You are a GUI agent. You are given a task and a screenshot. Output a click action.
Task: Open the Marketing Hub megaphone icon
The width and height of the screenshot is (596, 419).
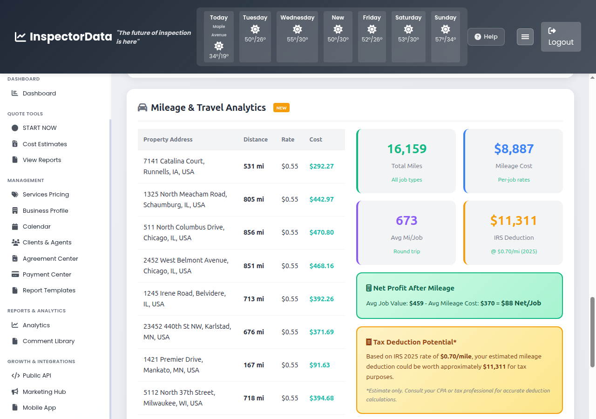[14, 392]
